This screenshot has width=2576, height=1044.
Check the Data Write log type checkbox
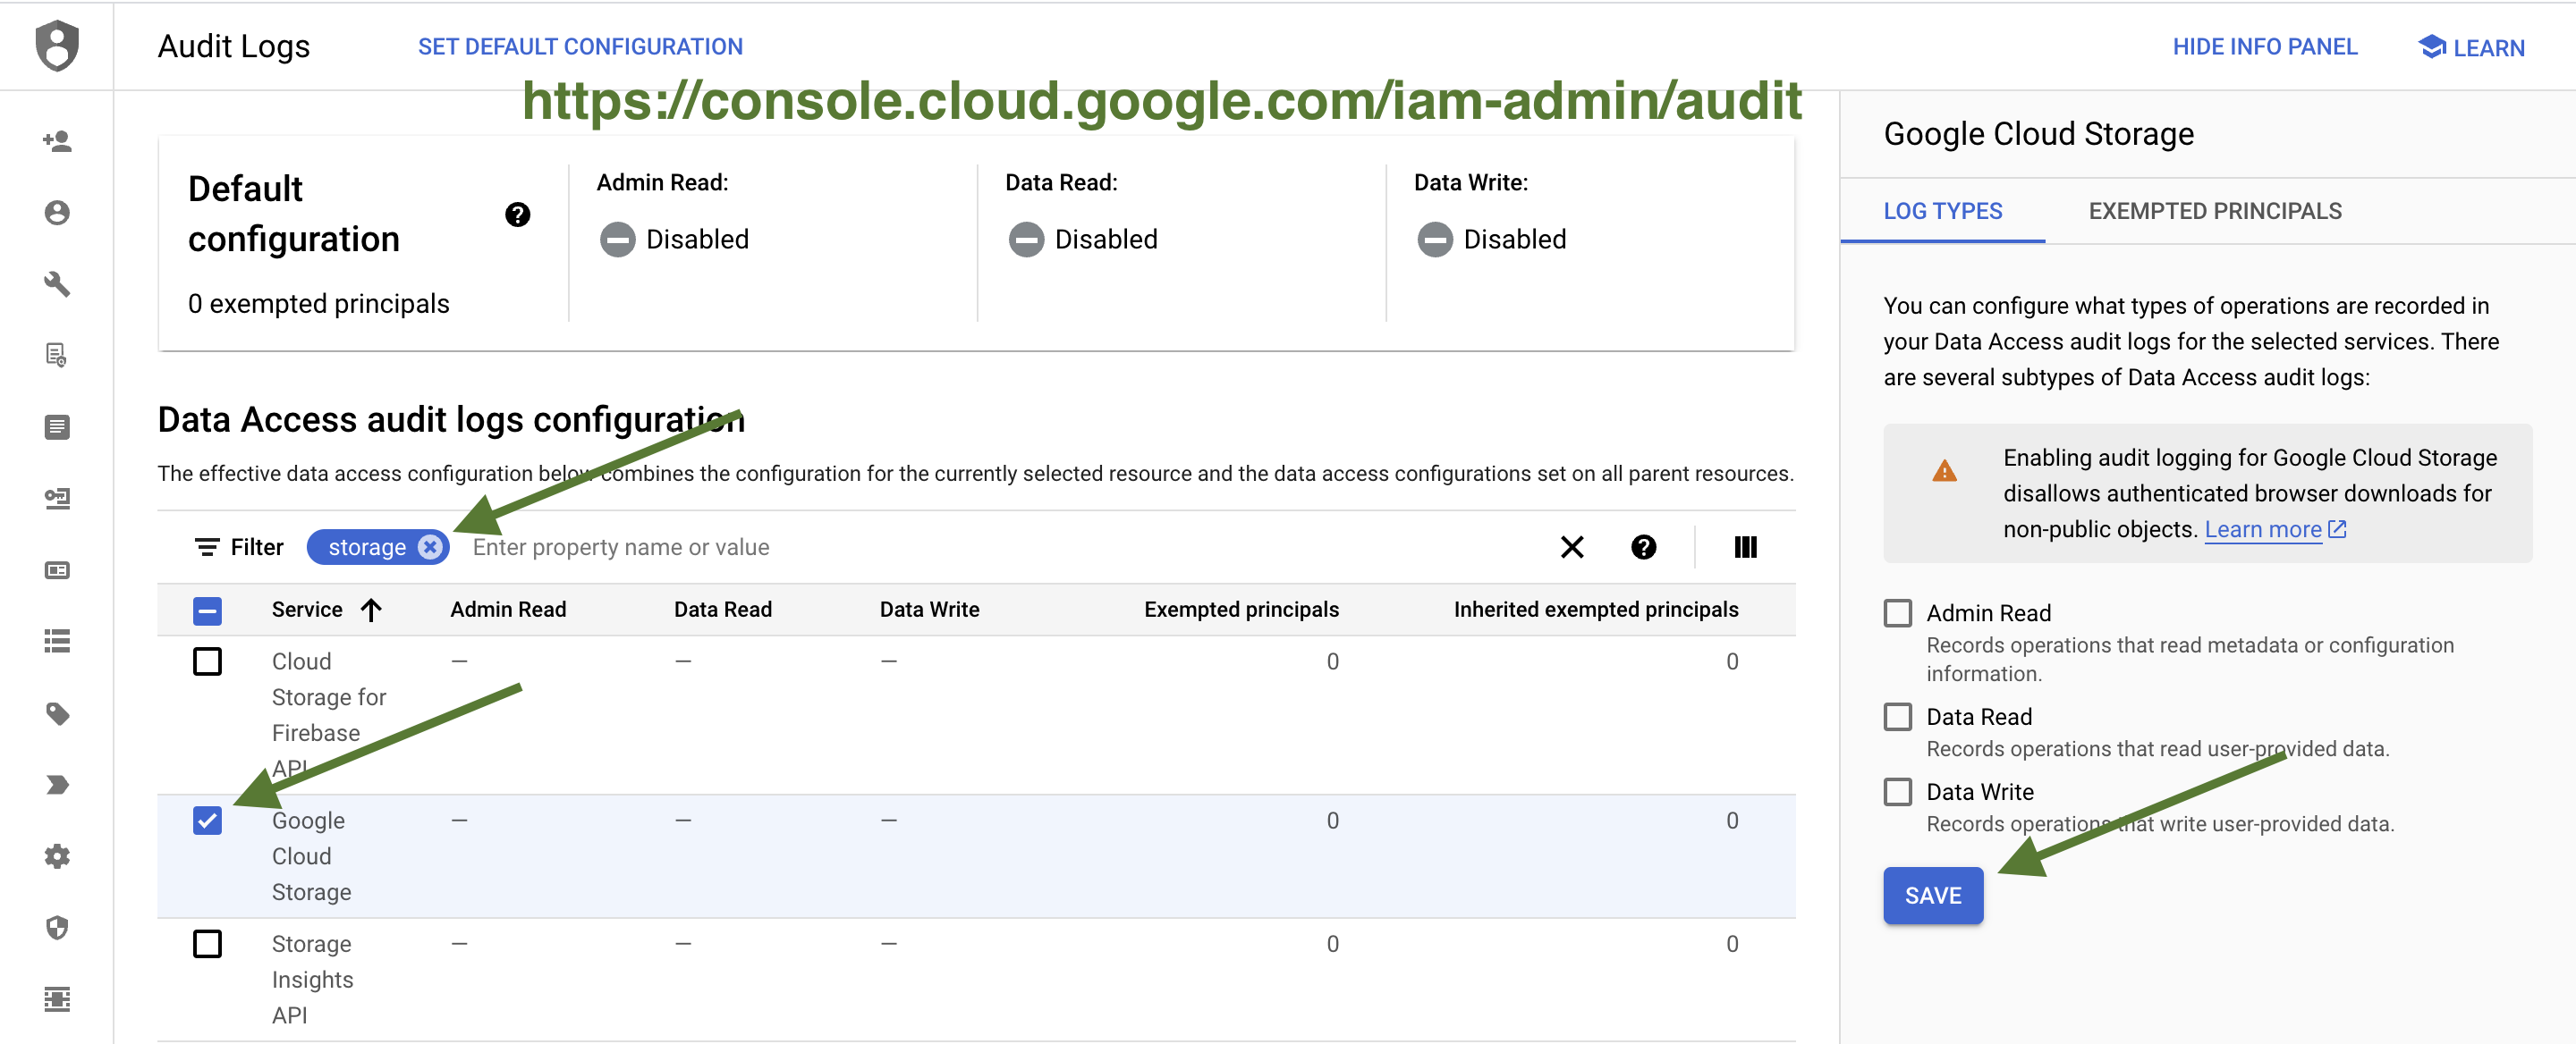1897,792
